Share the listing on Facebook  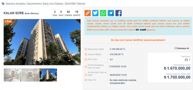tap(118, 13)
